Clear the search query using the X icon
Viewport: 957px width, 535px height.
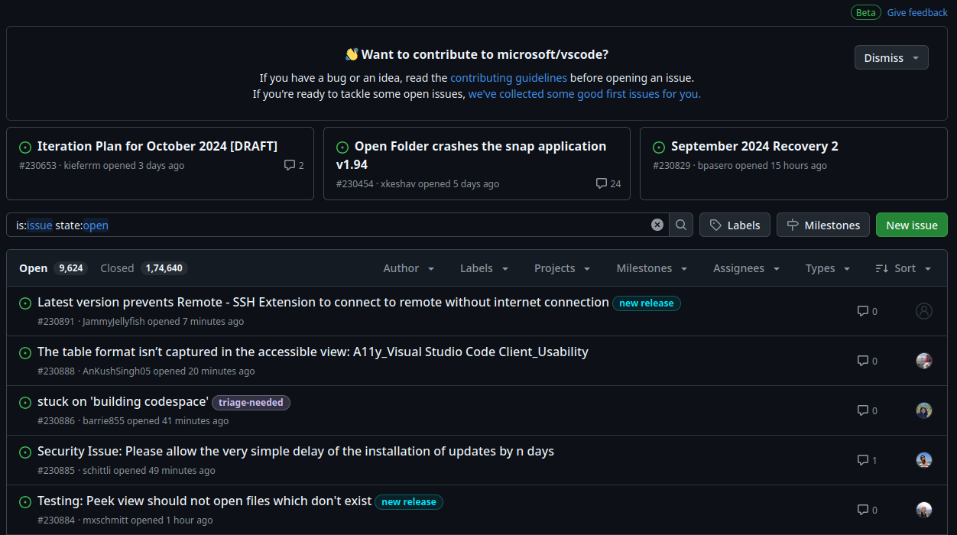click(x=657, y=224)
